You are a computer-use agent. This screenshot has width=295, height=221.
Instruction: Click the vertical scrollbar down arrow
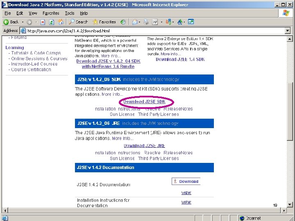tap(290, 205)
